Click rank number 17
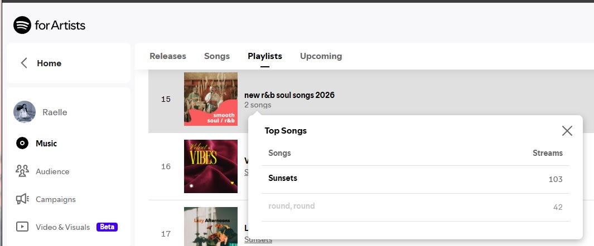The image size is (594, 246). pyautogui.click(x=166, y=234)
